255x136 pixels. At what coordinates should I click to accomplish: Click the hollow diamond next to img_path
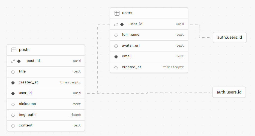pos(13,115)
